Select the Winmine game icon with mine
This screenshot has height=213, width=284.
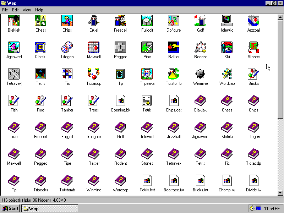coord(200,74)
